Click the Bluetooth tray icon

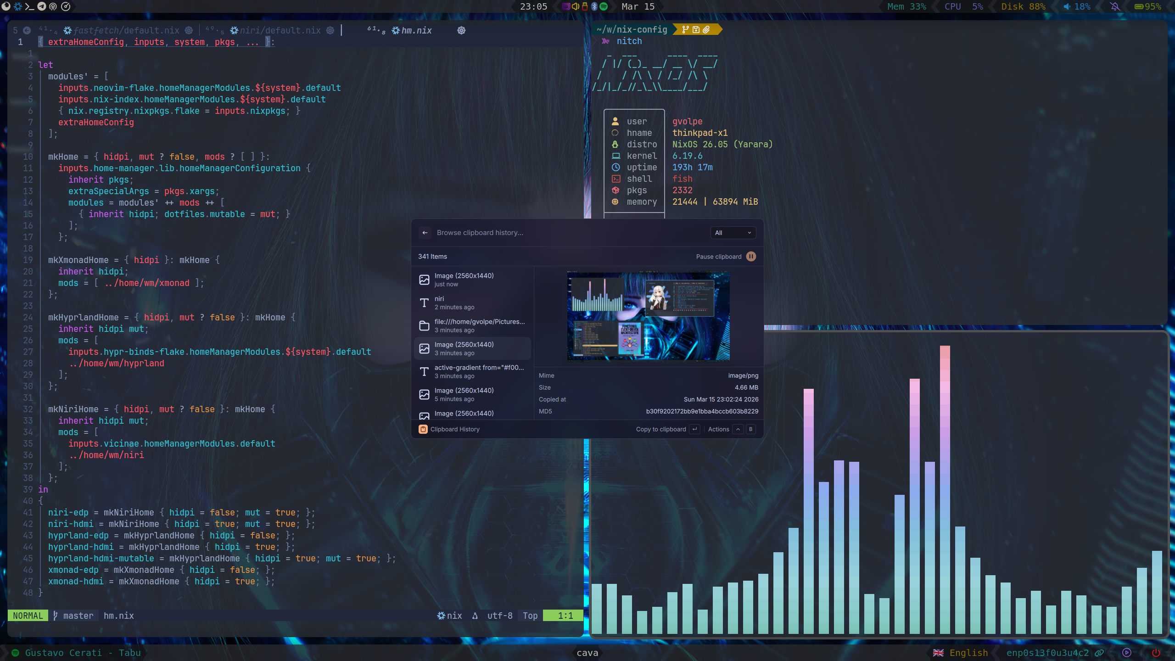click(594, 6)
